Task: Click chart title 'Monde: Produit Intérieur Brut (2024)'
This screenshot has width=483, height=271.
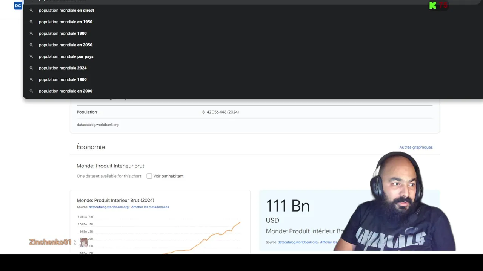Action: pos(115,200)
